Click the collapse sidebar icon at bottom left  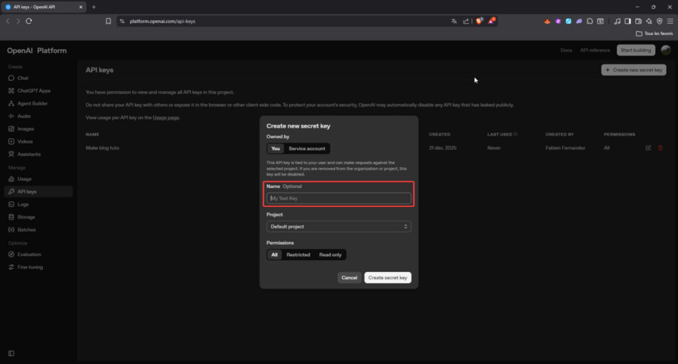click(11, 353)
